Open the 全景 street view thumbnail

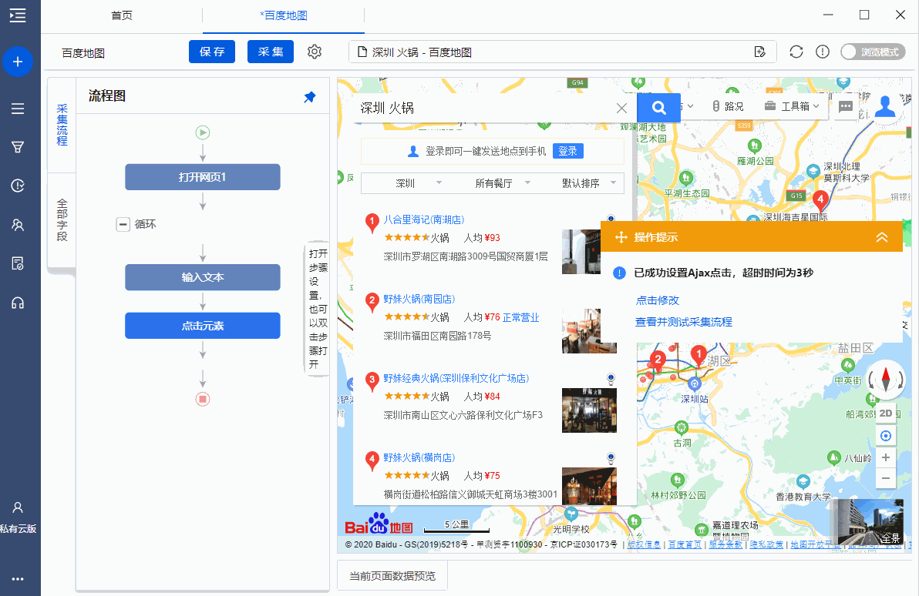(x=870, y=521)
